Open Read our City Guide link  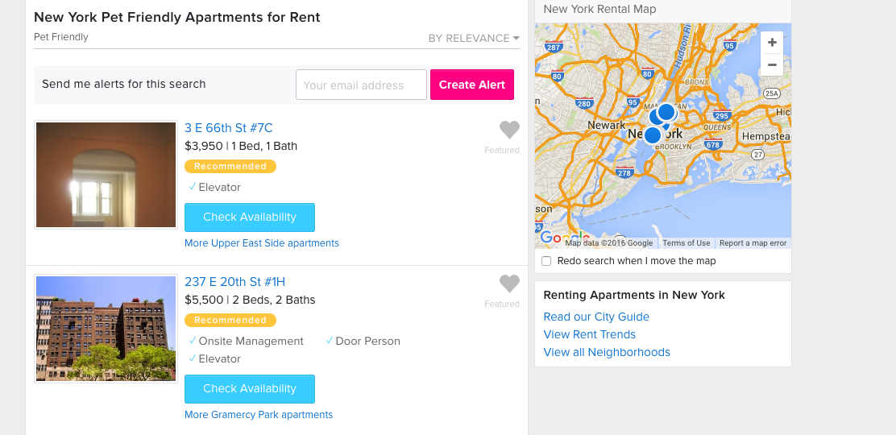596,317
